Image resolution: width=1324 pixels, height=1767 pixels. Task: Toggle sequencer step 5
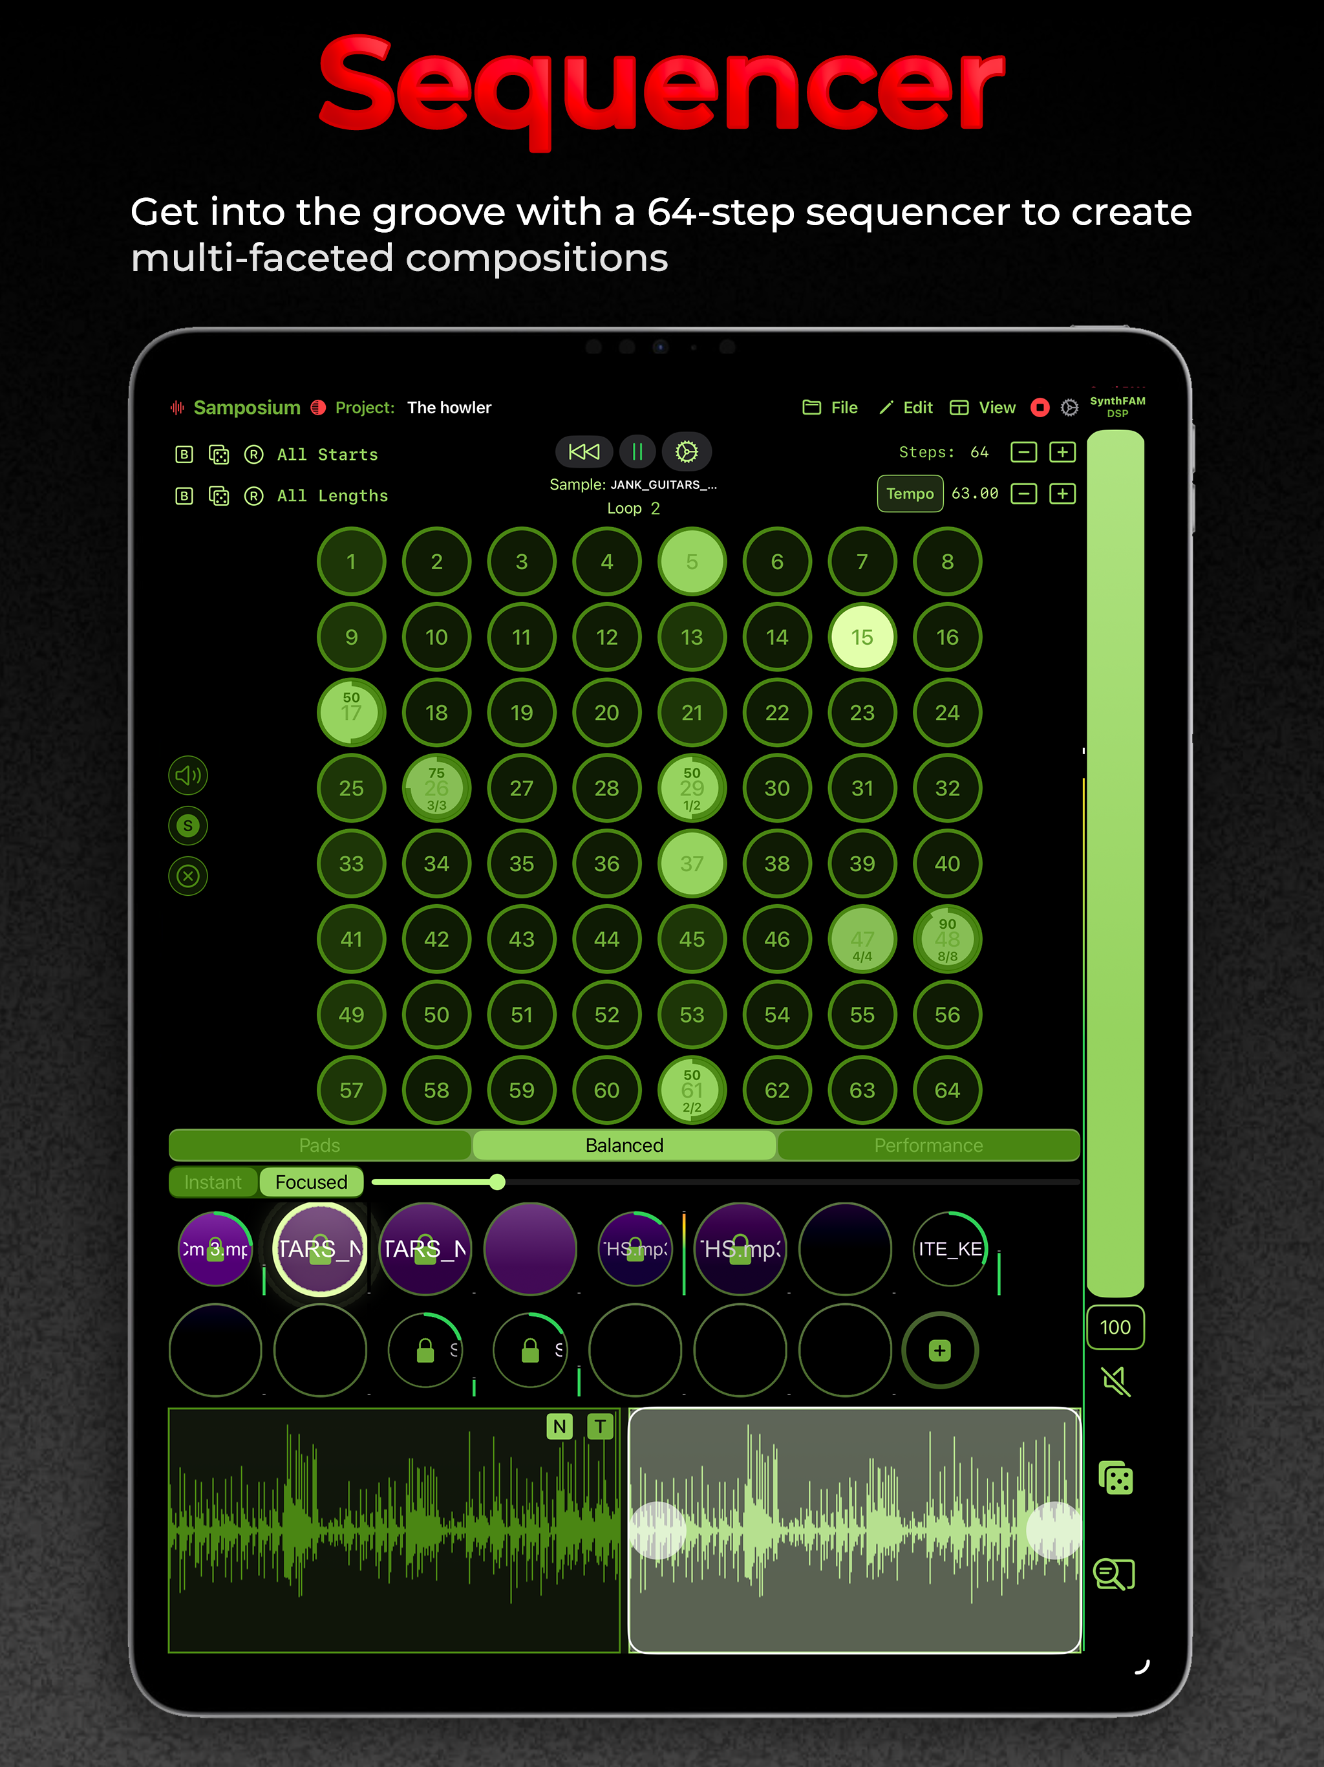692,561
